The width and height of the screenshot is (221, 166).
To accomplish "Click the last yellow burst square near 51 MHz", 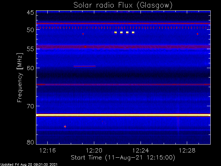I will click(133, 33).
